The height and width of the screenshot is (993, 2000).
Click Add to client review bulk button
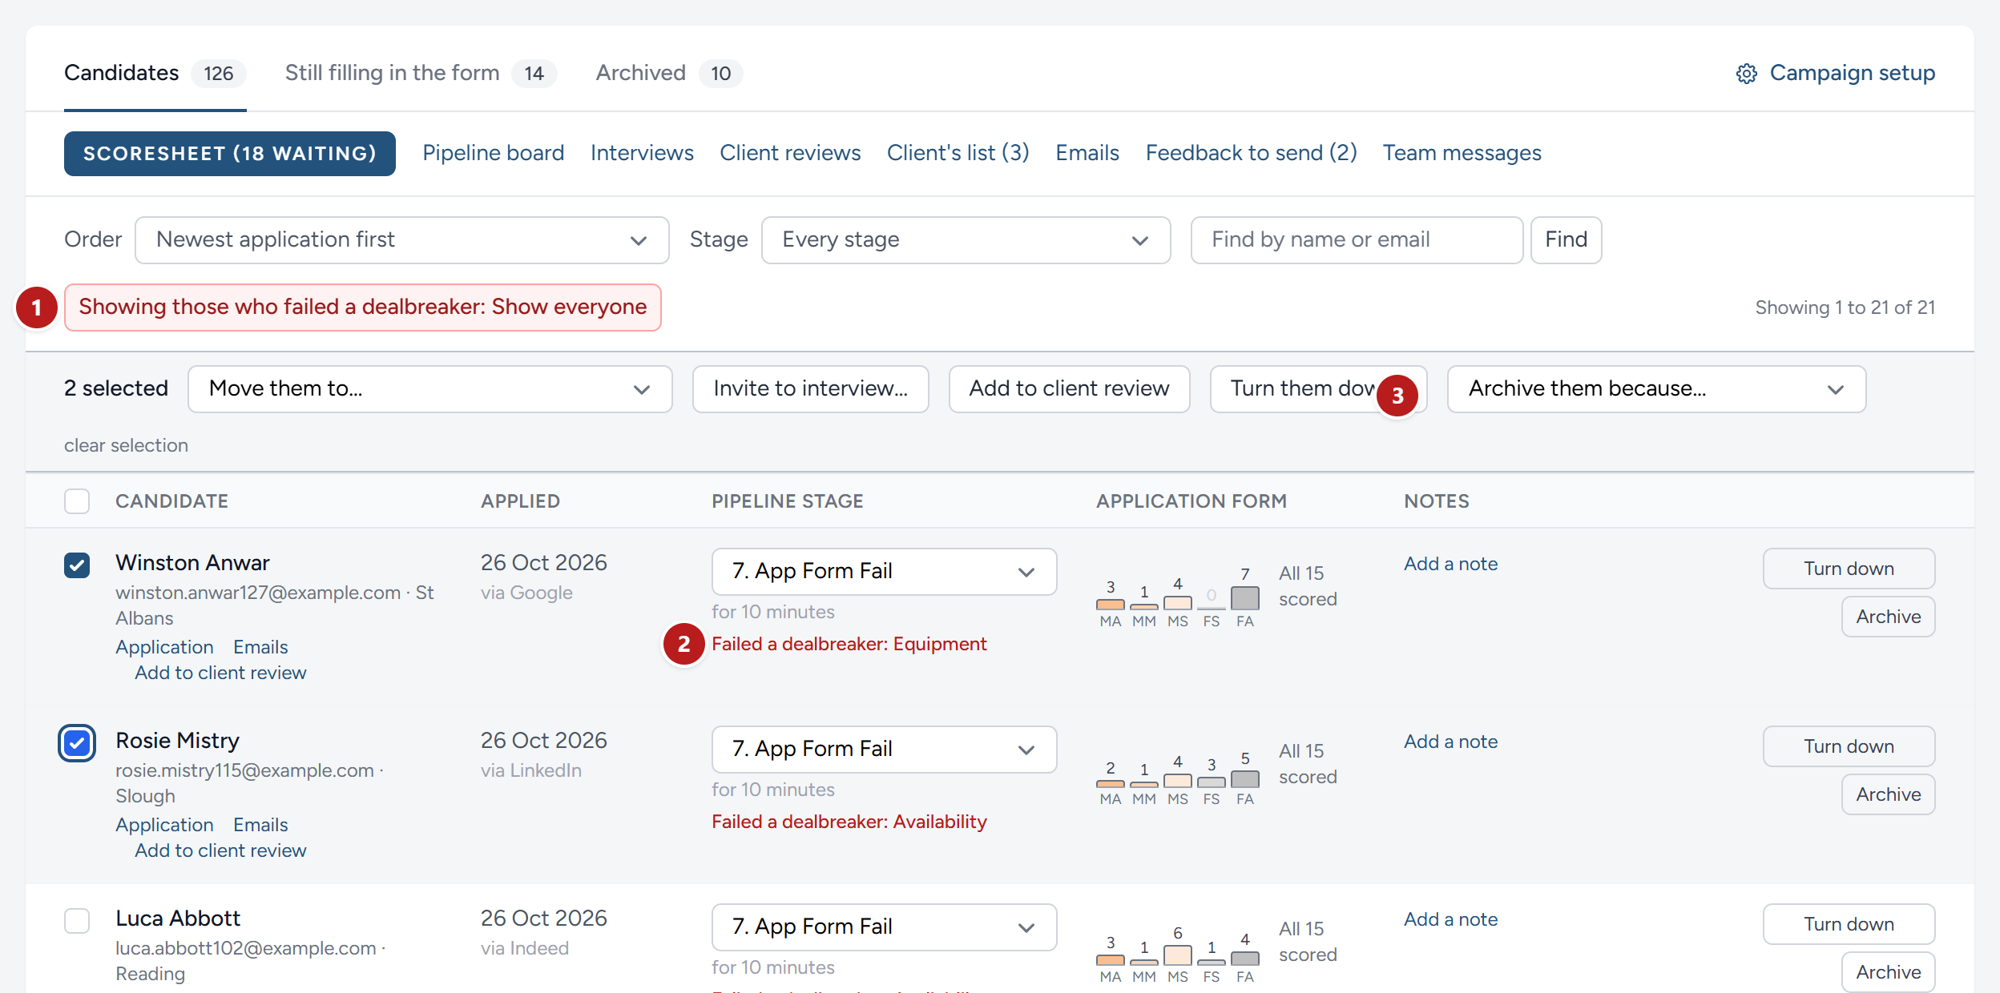pyautogui.click(x=1070, y=389)
